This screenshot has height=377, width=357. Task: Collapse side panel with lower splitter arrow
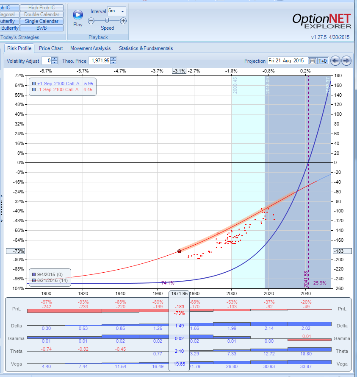(x=2, y=221)
